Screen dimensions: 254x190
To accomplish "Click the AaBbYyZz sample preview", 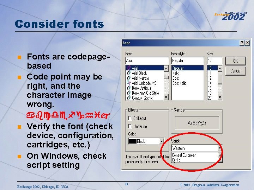I will point(197,123).
